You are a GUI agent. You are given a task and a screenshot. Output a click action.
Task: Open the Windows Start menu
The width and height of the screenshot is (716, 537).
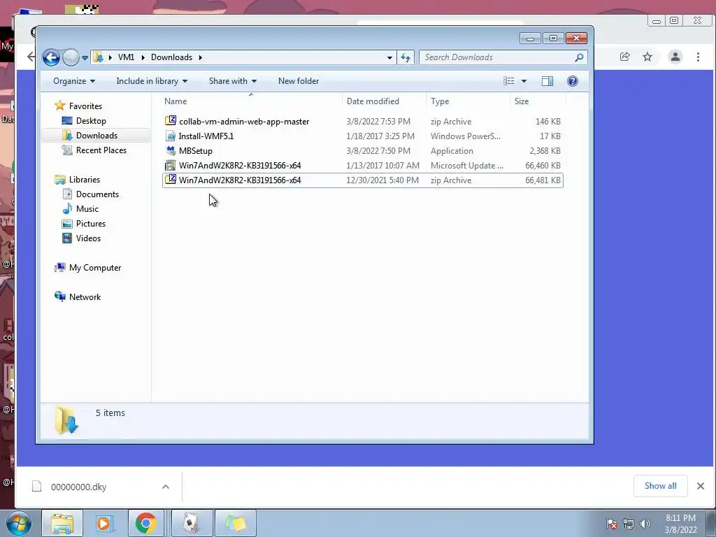18,523
